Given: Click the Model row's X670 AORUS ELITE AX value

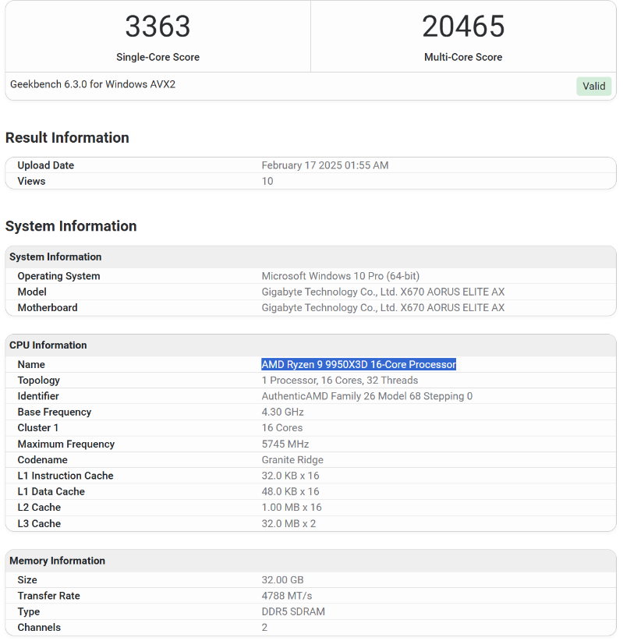Looking at the screenshot, I should click(x=383, y=292).
